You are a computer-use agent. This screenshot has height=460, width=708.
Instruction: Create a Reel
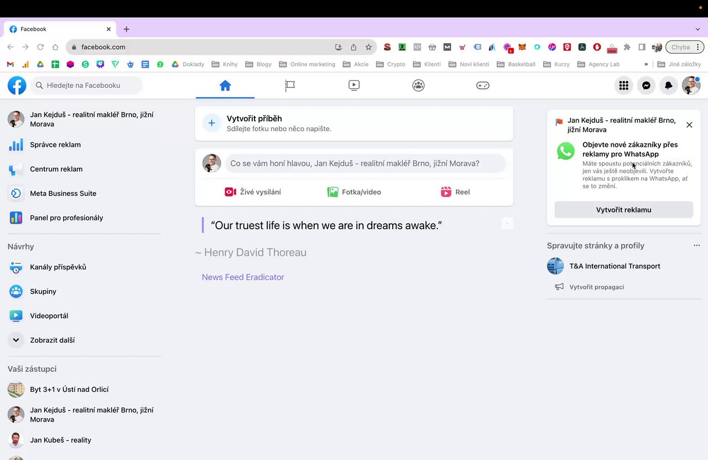click(455, 192)
